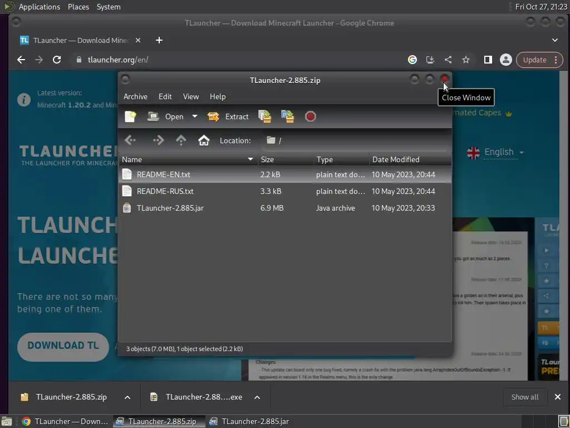This screenshot has width=570, height=428.
Task: Click the DOWNLOAD TL button on webpage
Action: tap(63, 346)
